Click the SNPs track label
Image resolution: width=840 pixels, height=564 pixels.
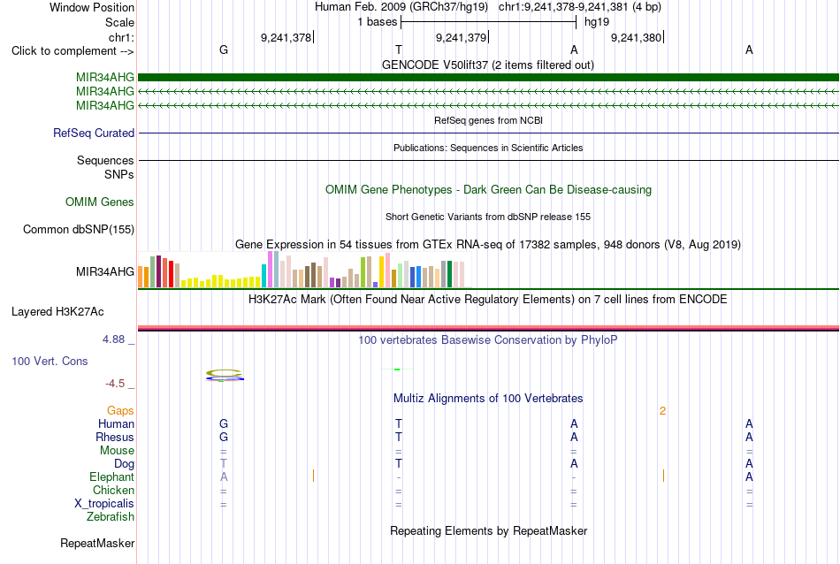[x=119, y=175]
